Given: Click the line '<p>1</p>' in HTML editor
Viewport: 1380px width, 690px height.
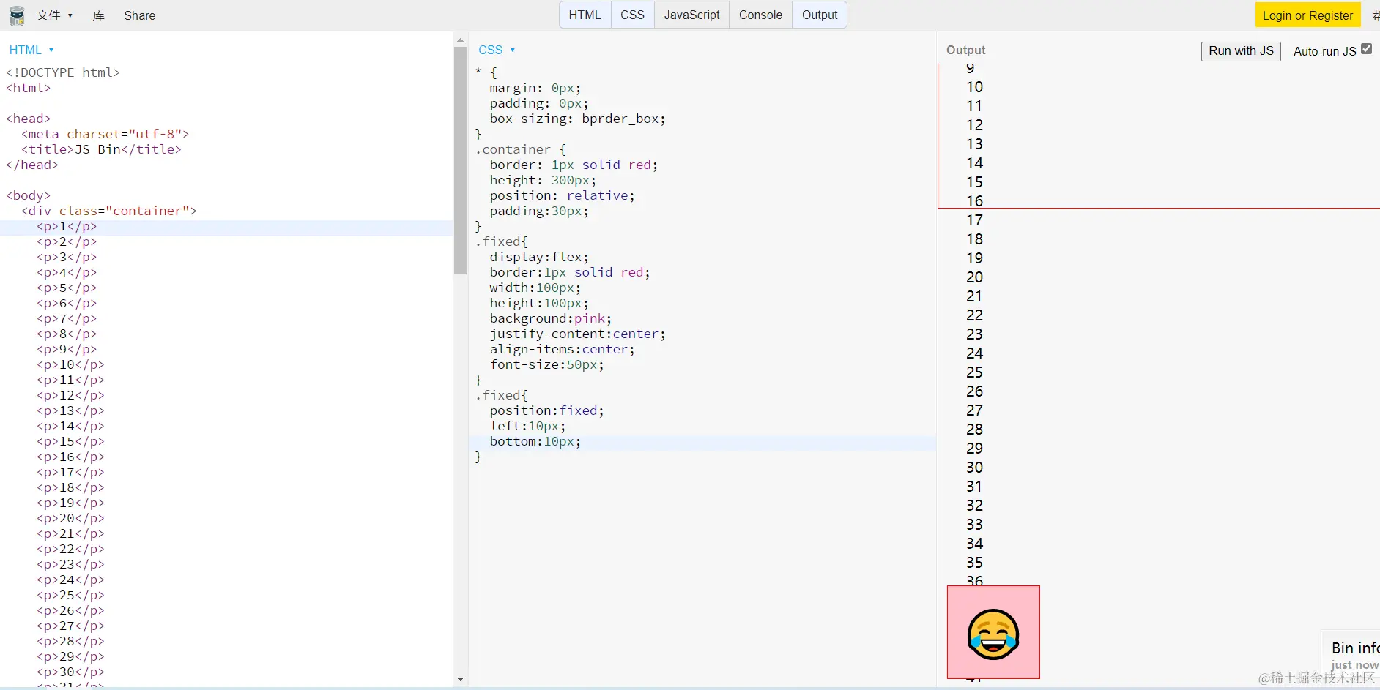Looking at the screenshot, I should pyautogui.click(x=67, y=227).
